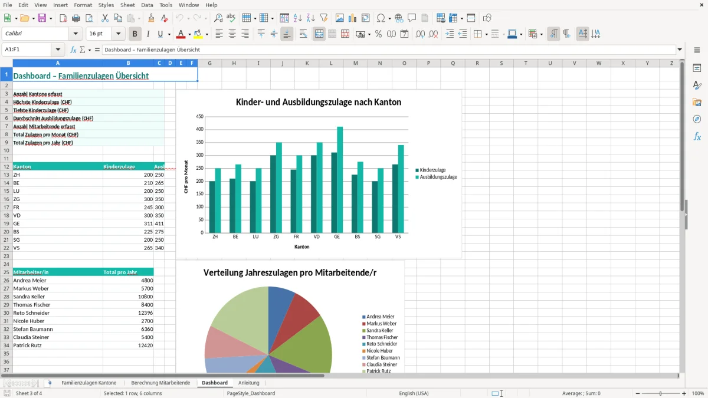Format as Date icon
Viewport: 708px width, 398px height.
(404, 34)
